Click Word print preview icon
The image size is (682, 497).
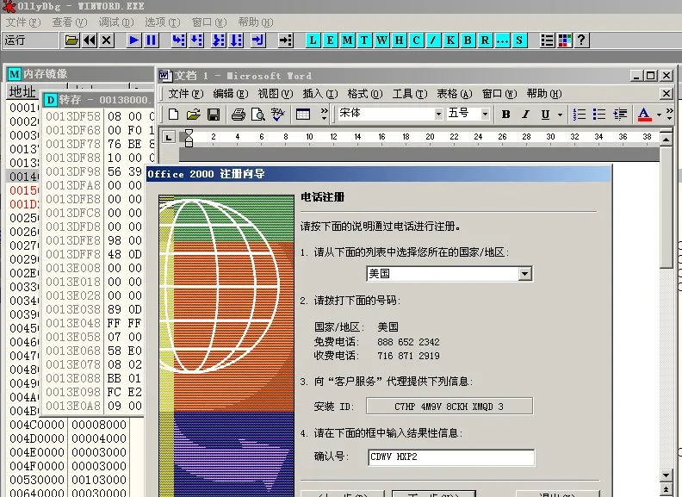click(x=258, y=115)
